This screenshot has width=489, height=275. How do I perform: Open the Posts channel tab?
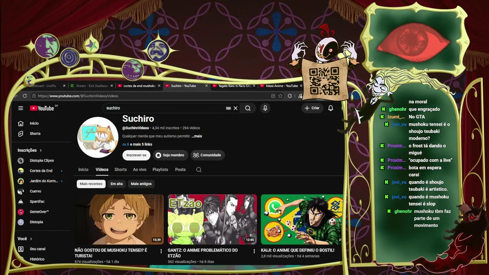pyautogui.click(x=180, y=170)
